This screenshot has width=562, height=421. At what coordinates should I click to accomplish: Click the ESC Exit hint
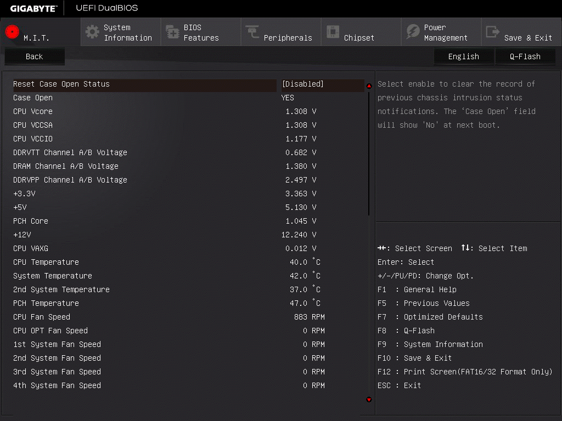point(400,385)
